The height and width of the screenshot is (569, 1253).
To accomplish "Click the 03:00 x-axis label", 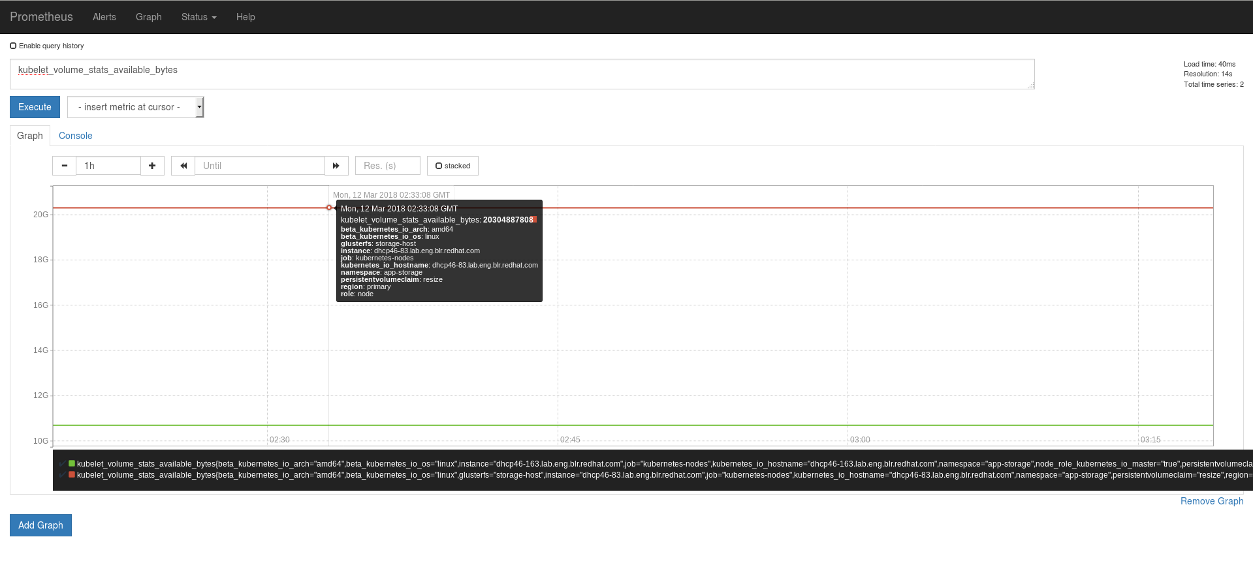I will (x=860, y=440).
